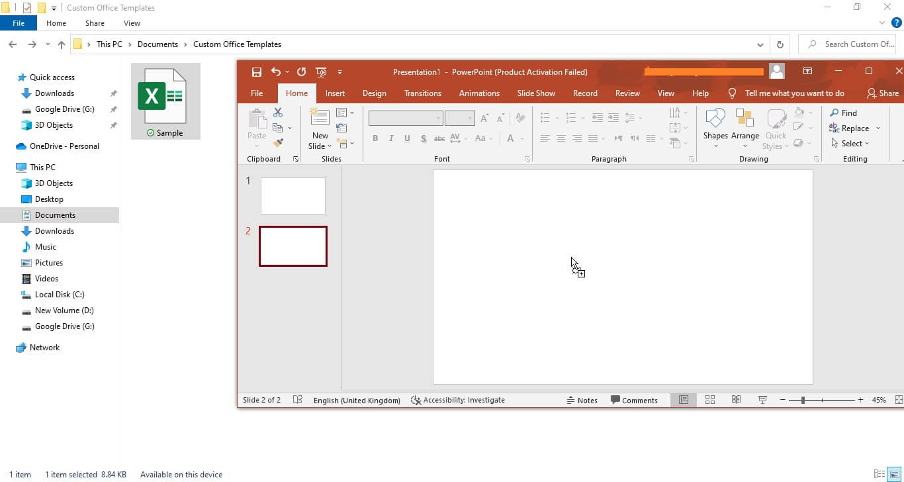The width and height of the screenshot is (904, 482).
Task: Toggle strikethrough formatting
Action: point(423,138)
